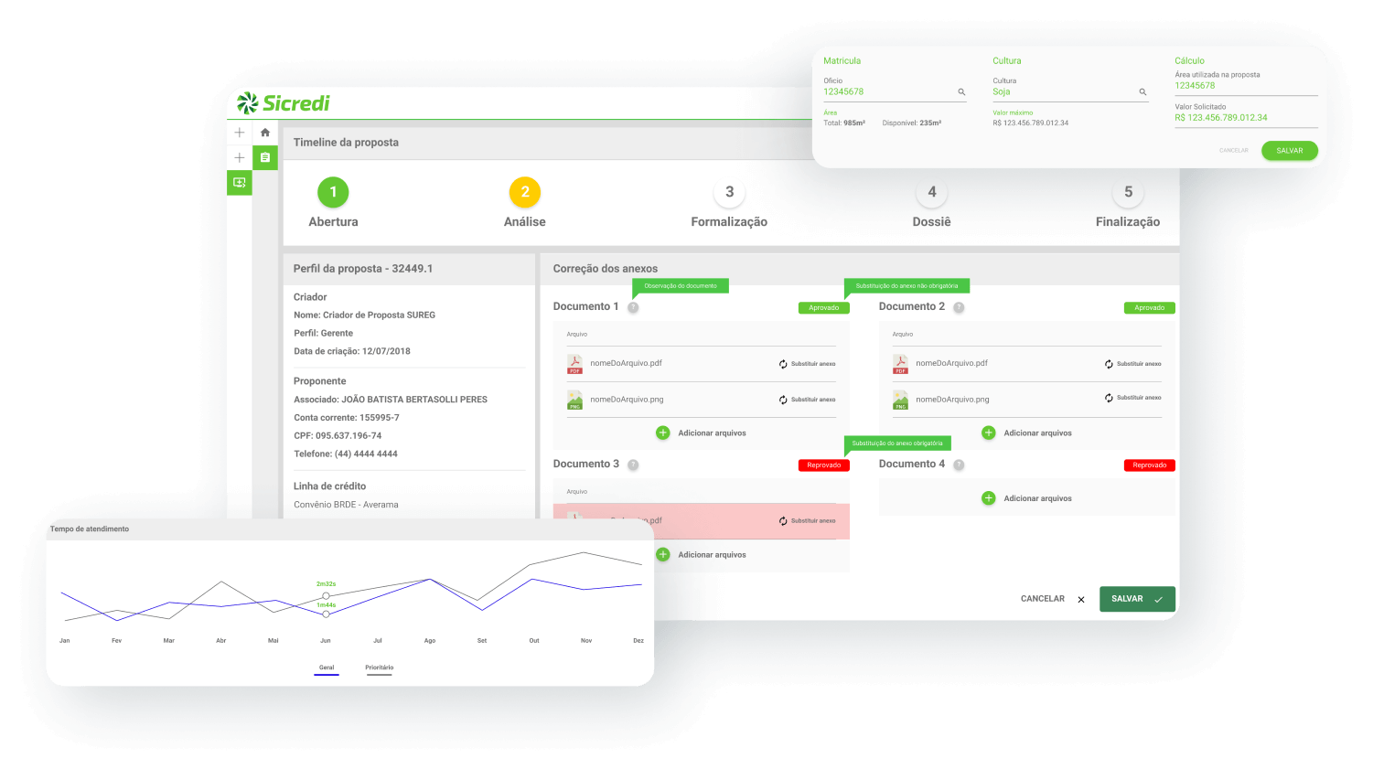The height and width of the screenshot is (769, 1373).
Task: Click CANCELAR at bottom of form
Action: (1043, 599)
